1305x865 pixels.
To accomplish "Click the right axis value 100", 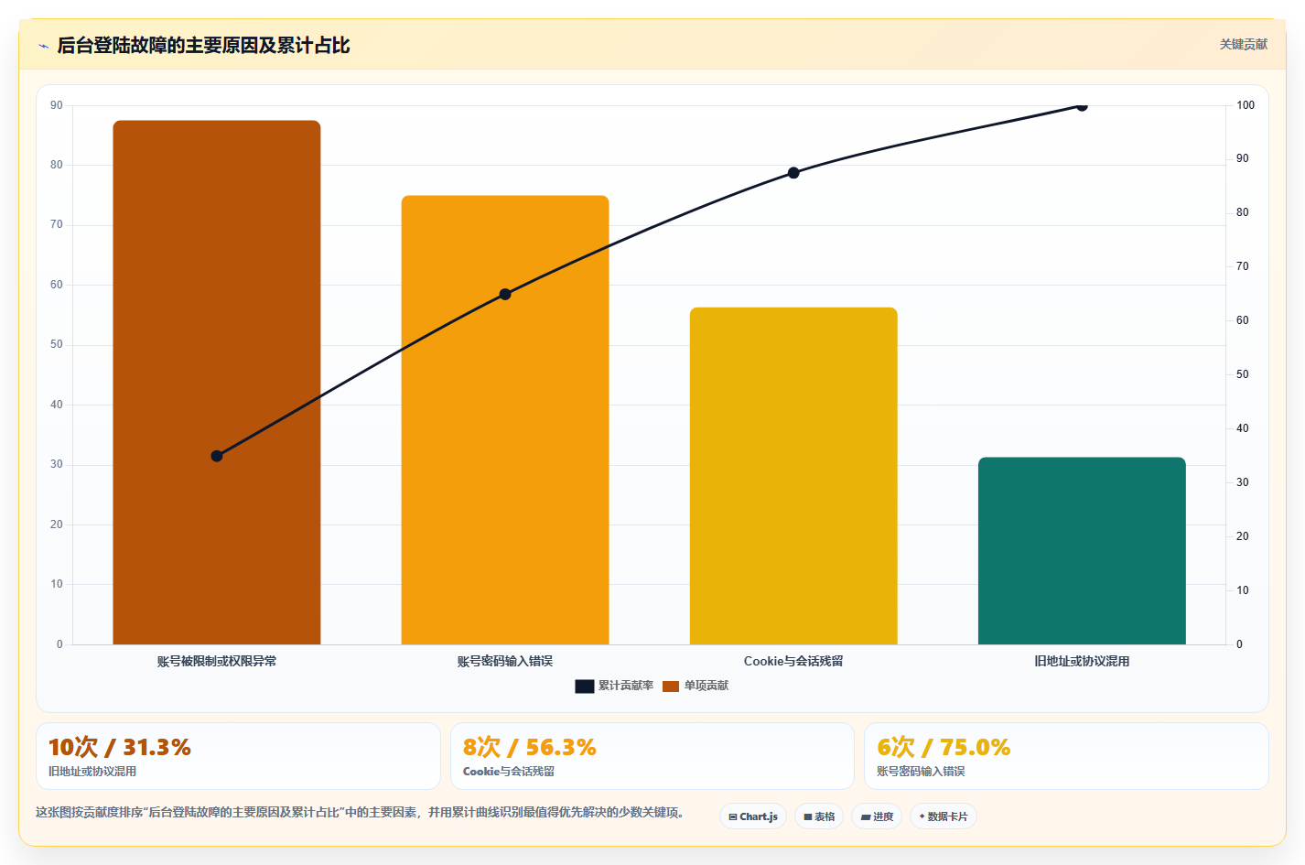I will click(1246, 105).
